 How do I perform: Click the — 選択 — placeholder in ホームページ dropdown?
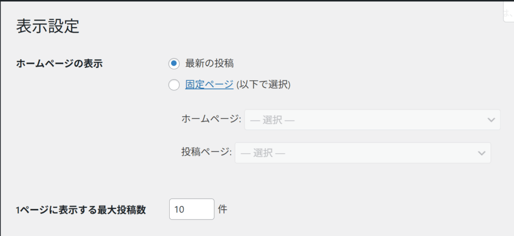pos(272,121)
